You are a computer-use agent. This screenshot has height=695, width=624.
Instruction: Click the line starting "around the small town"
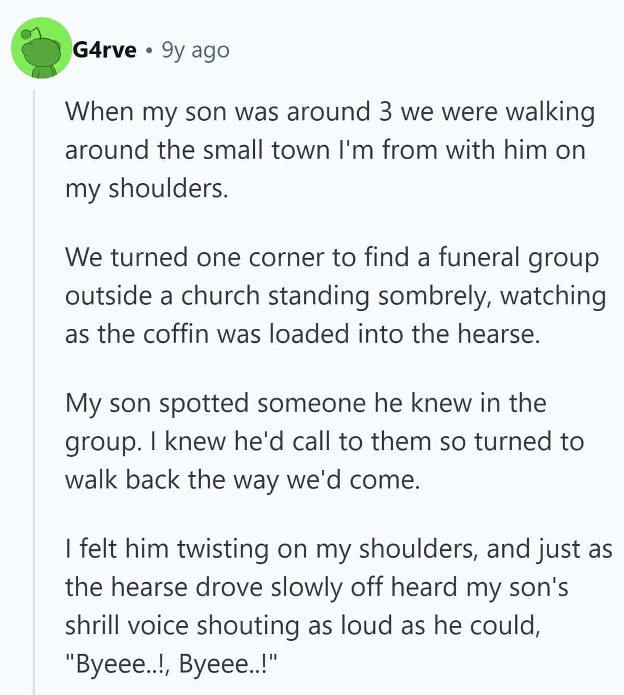[x=325, y=150]
